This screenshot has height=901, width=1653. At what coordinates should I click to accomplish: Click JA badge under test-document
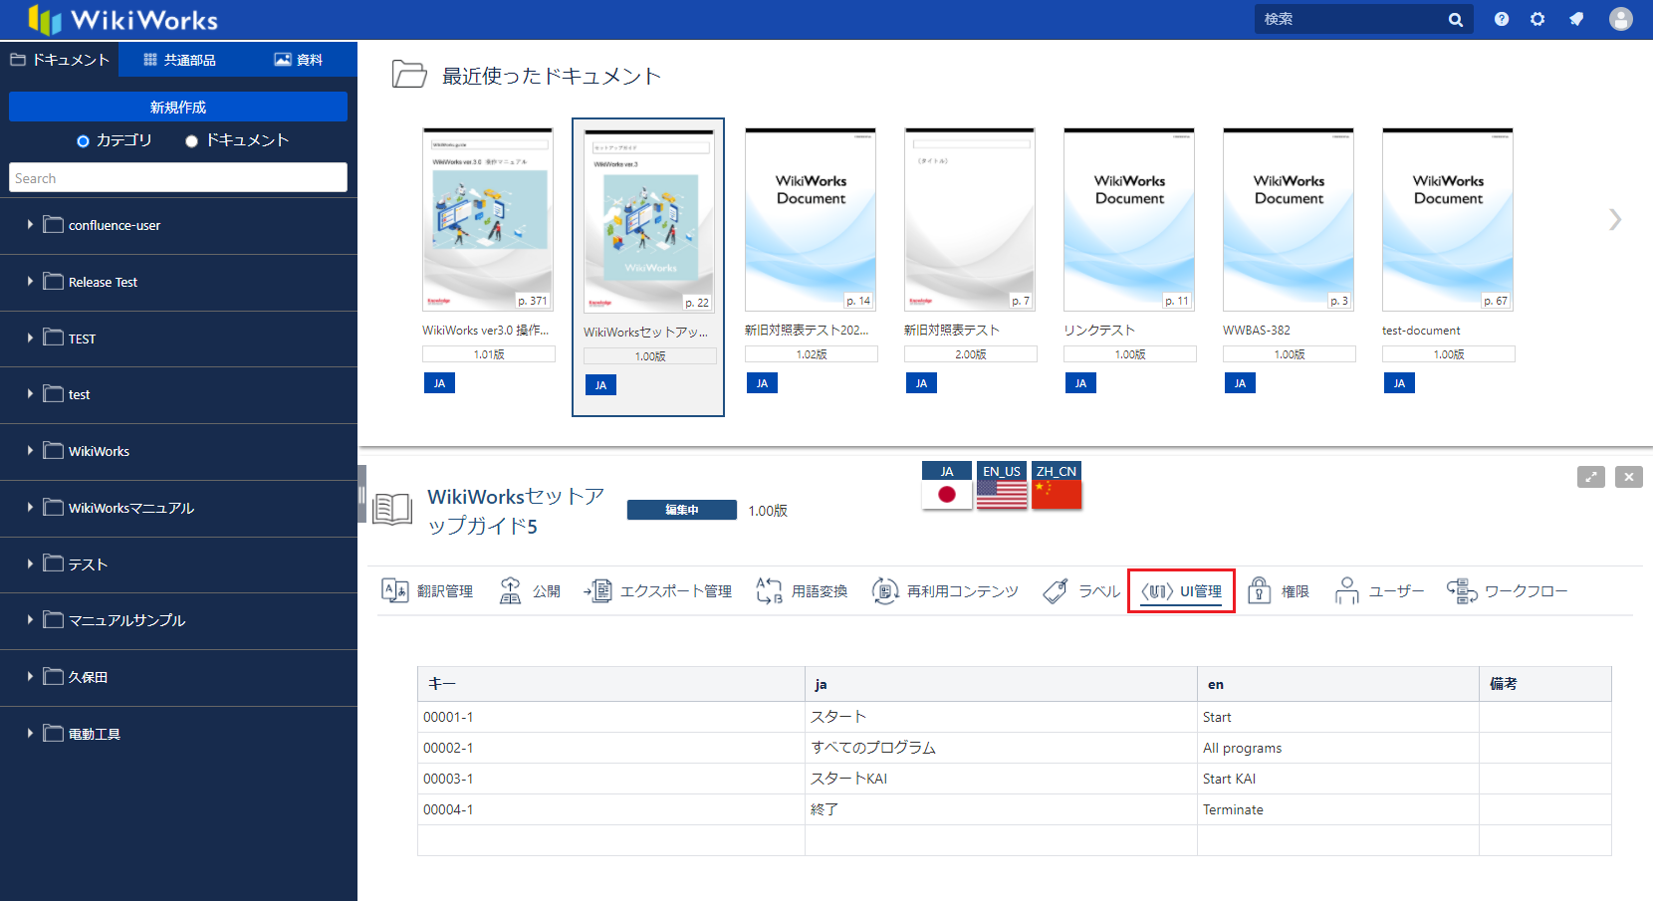pos(1399,383)
